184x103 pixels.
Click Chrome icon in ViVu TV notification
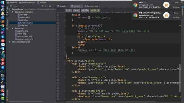tap(135, 5)
